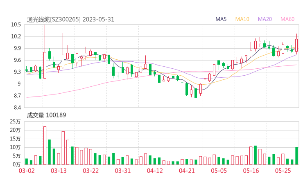Click the MA20 legend label

265,19
